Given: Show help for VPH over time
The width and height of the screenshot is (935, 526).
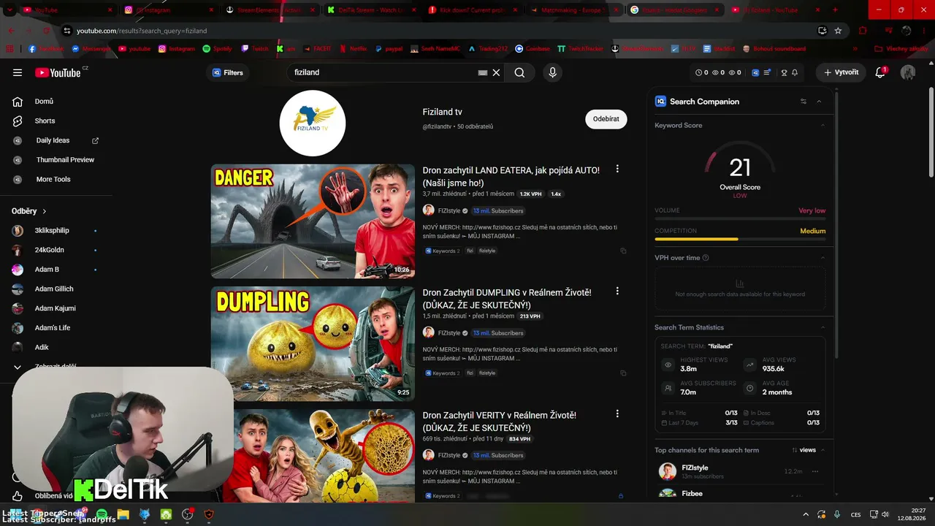Looking at the screenshot, I should point(706,258).
